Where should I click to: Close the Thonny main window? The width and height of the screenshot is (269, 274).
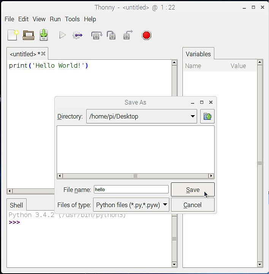263,7
